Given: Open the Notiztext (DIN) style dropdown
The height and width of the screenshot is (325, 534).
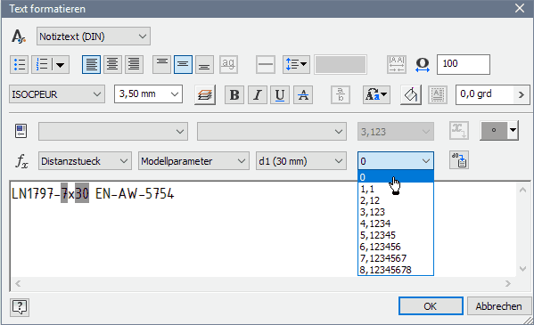Looking at the screenshot, I should (x=94, y=37).
